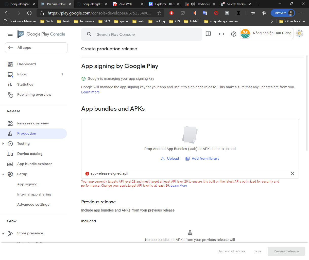309x260 pixels.
Task: Click the InPrivate profile button
Action: (x=283, y=13)
